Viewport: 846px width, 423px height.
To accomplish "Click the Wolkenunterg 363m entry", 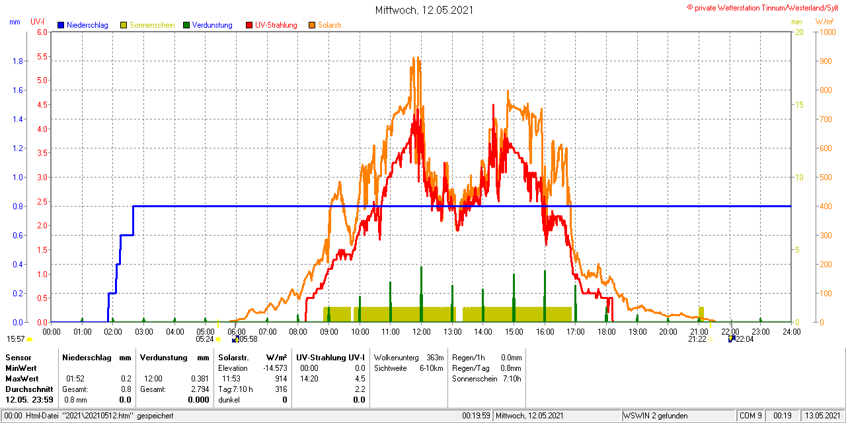I will pyautogui.click(x=408, y=357).
